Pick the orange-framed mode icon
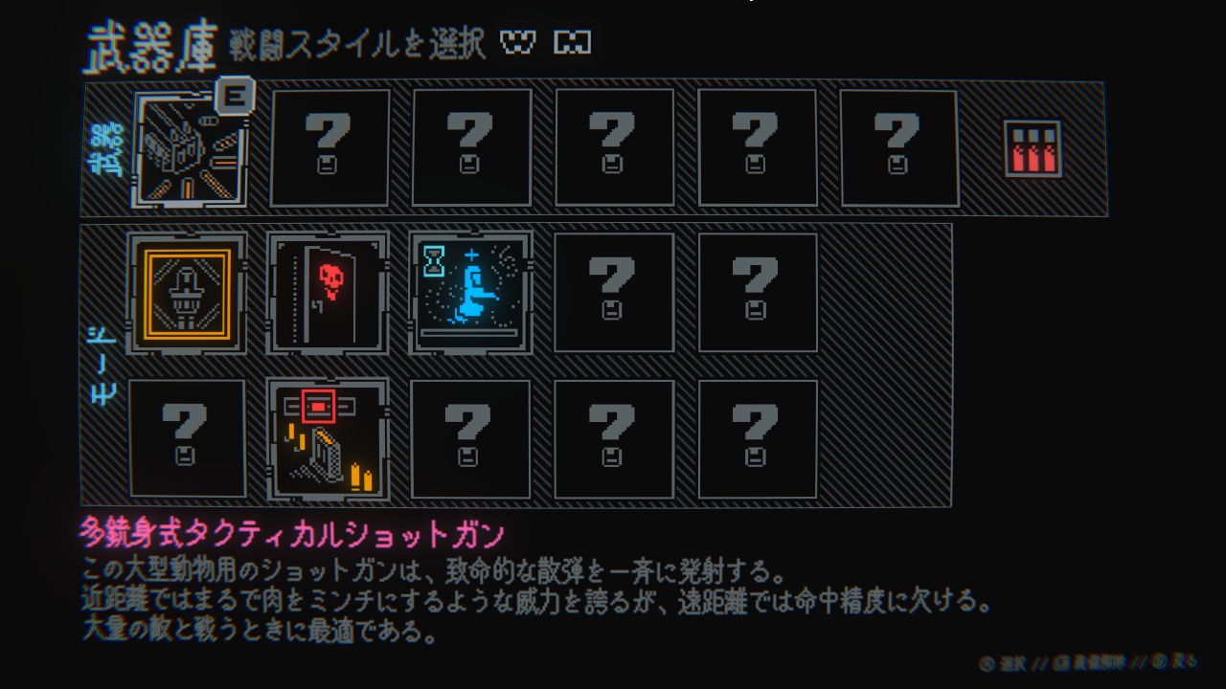Image resolution: width=1226 pixels, height=689 pixels. [187, 293]
